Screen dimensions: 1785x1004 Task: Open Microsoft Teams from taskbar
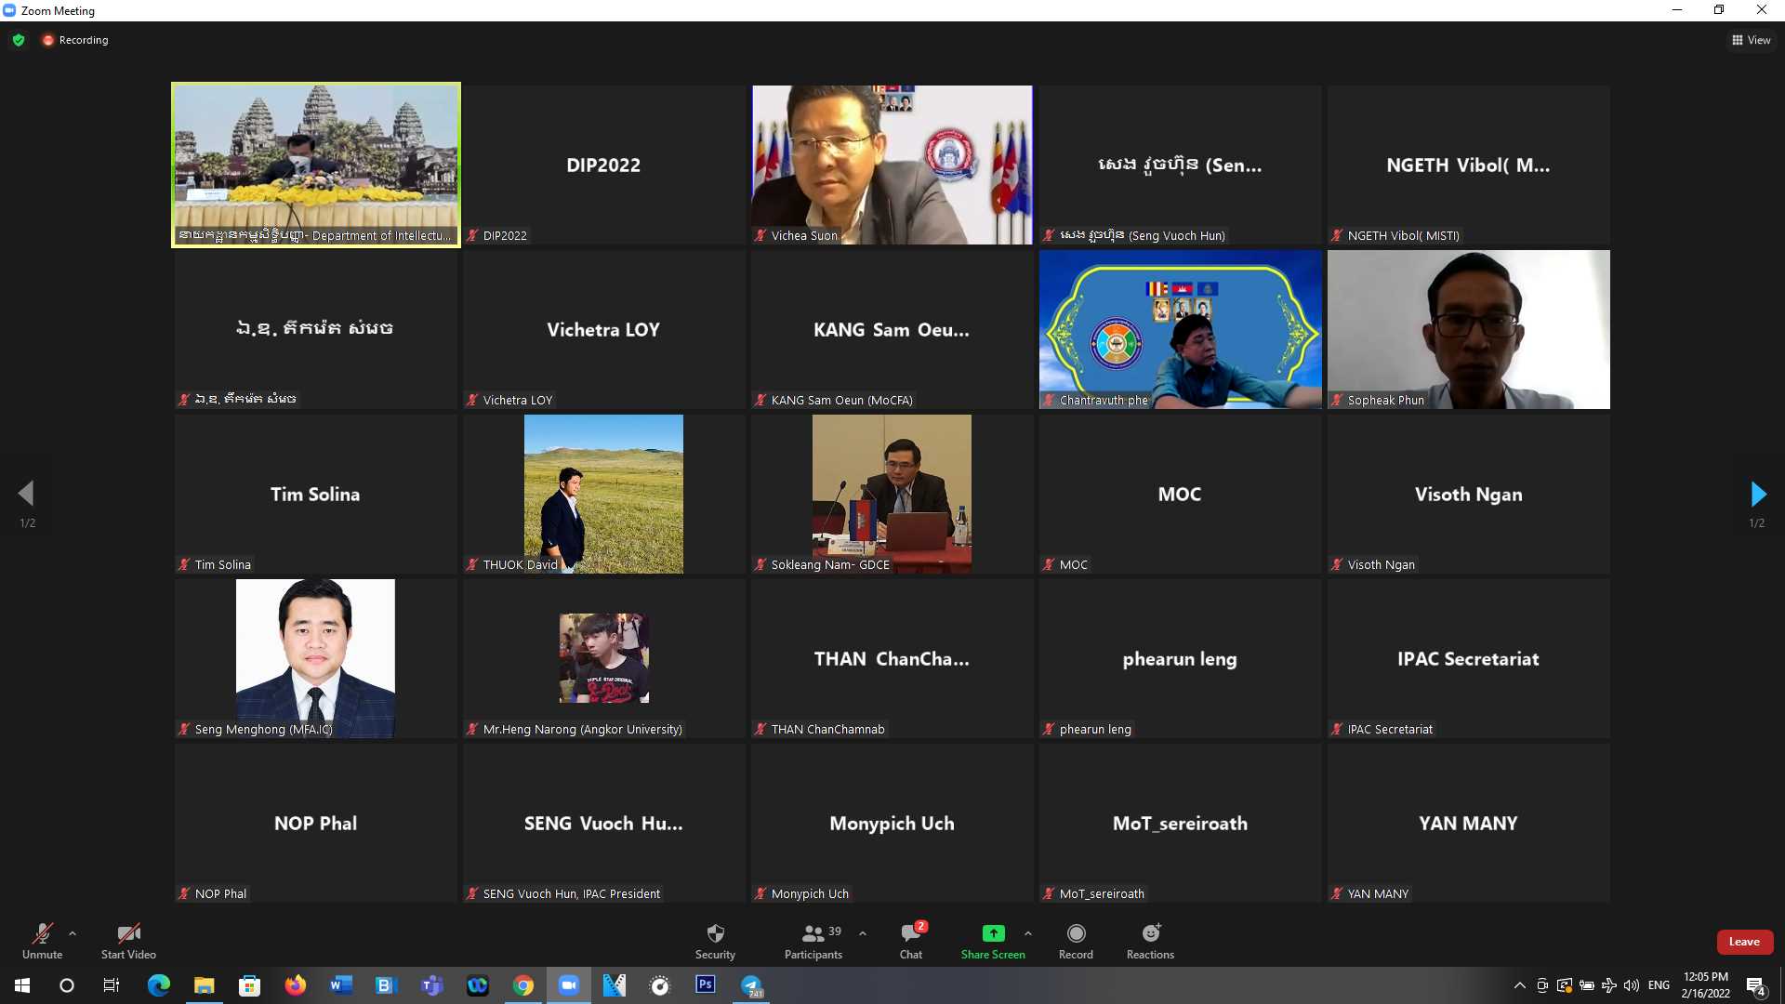[432, 985]
